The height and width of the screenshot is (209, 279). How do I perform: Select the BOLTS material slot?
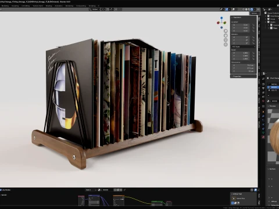274,90
